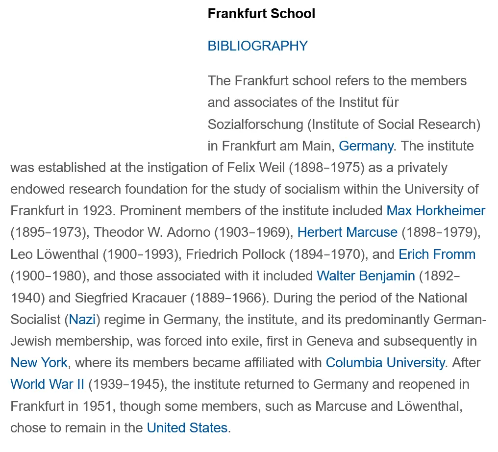Click the Herbert Marcuse link
Viewport: 498px width, 452px height.
pos(347,232)
